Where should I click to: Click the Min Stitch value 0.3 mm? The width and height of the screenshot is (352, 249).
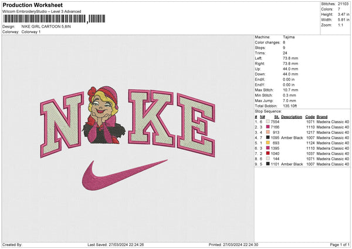[289, 95]
